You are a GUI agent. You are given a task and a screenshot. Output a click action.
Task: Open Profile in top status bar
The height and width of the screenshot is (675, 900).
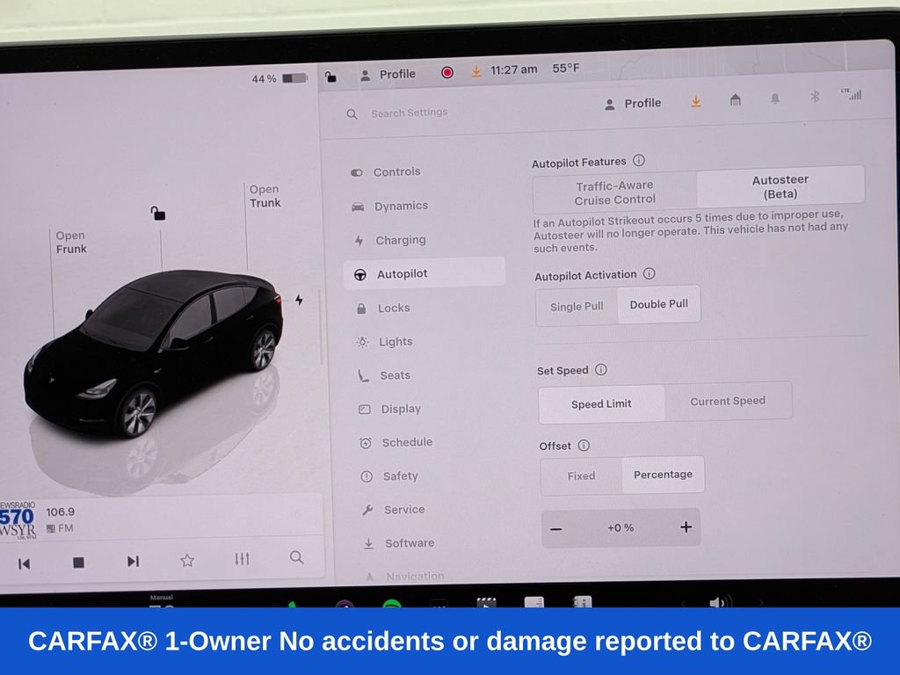tap(388, 74)
